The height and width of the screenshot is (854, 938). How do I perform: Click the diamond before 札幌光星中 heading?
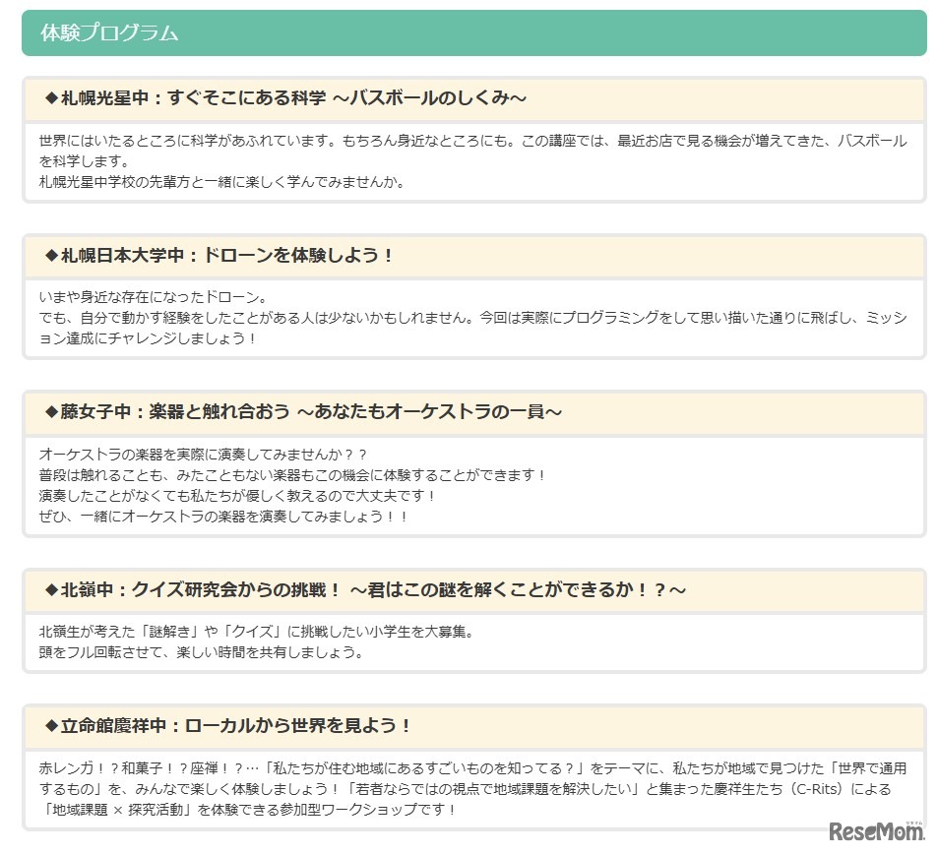(51, 98)
